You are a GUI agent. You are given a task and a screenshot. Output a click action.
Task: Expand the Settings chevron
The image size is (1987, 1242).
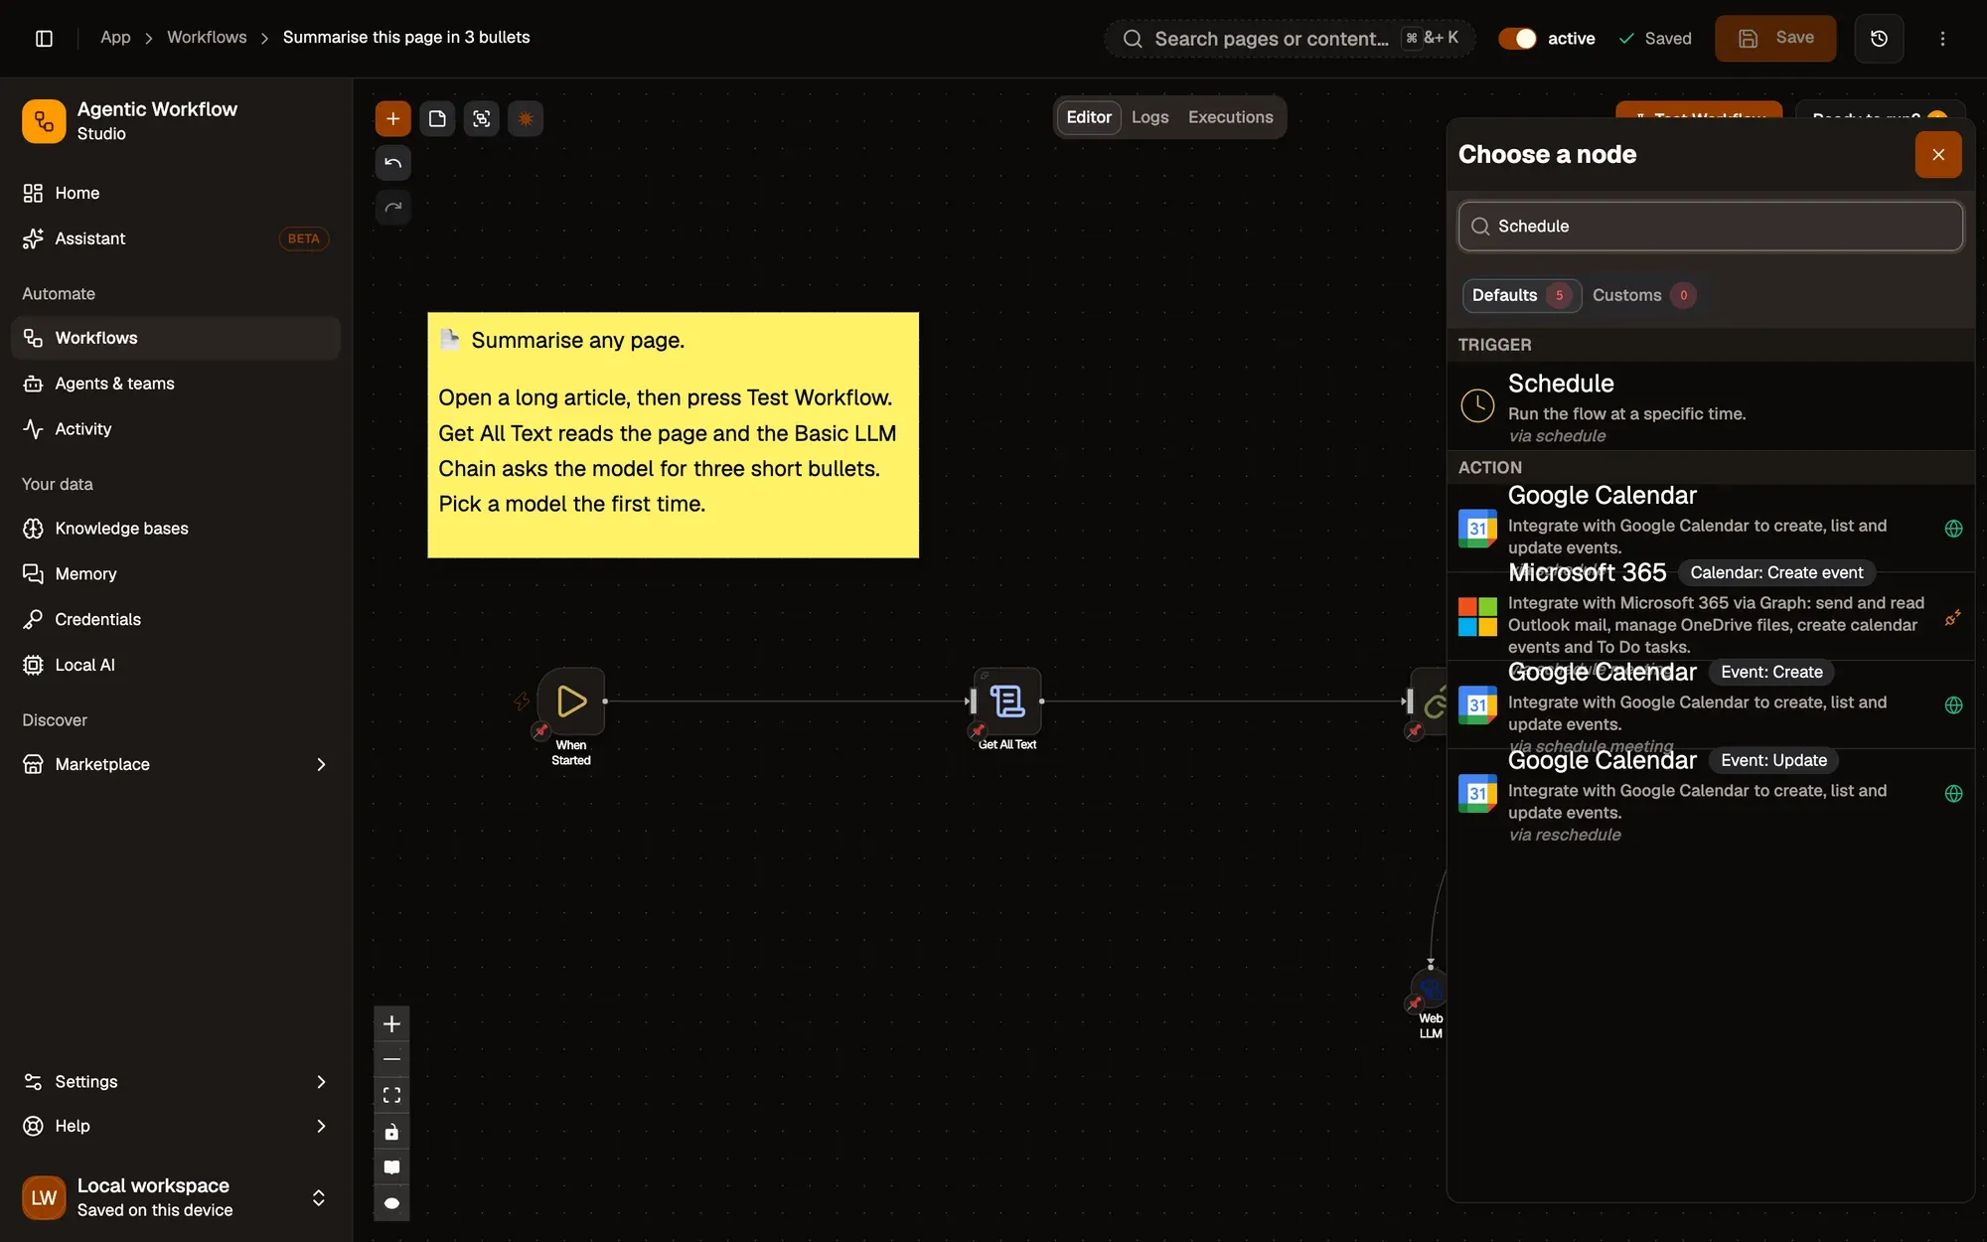coord(321,1081)
